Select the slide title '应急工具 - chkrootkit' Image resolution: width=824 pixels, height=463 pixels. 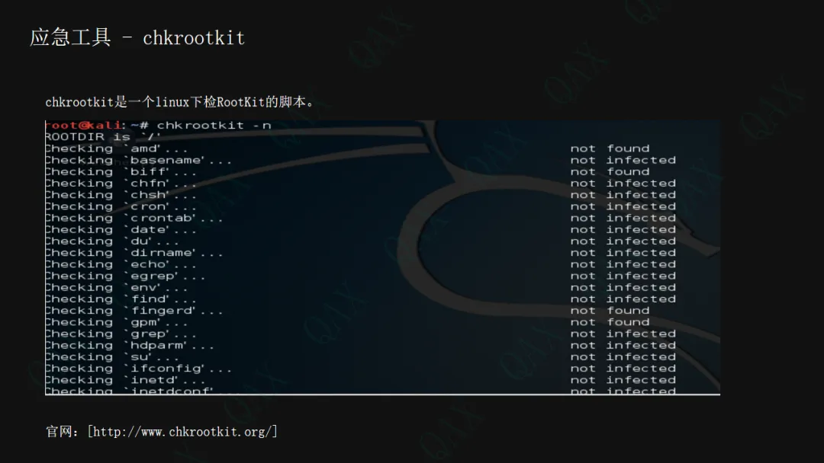137,38
